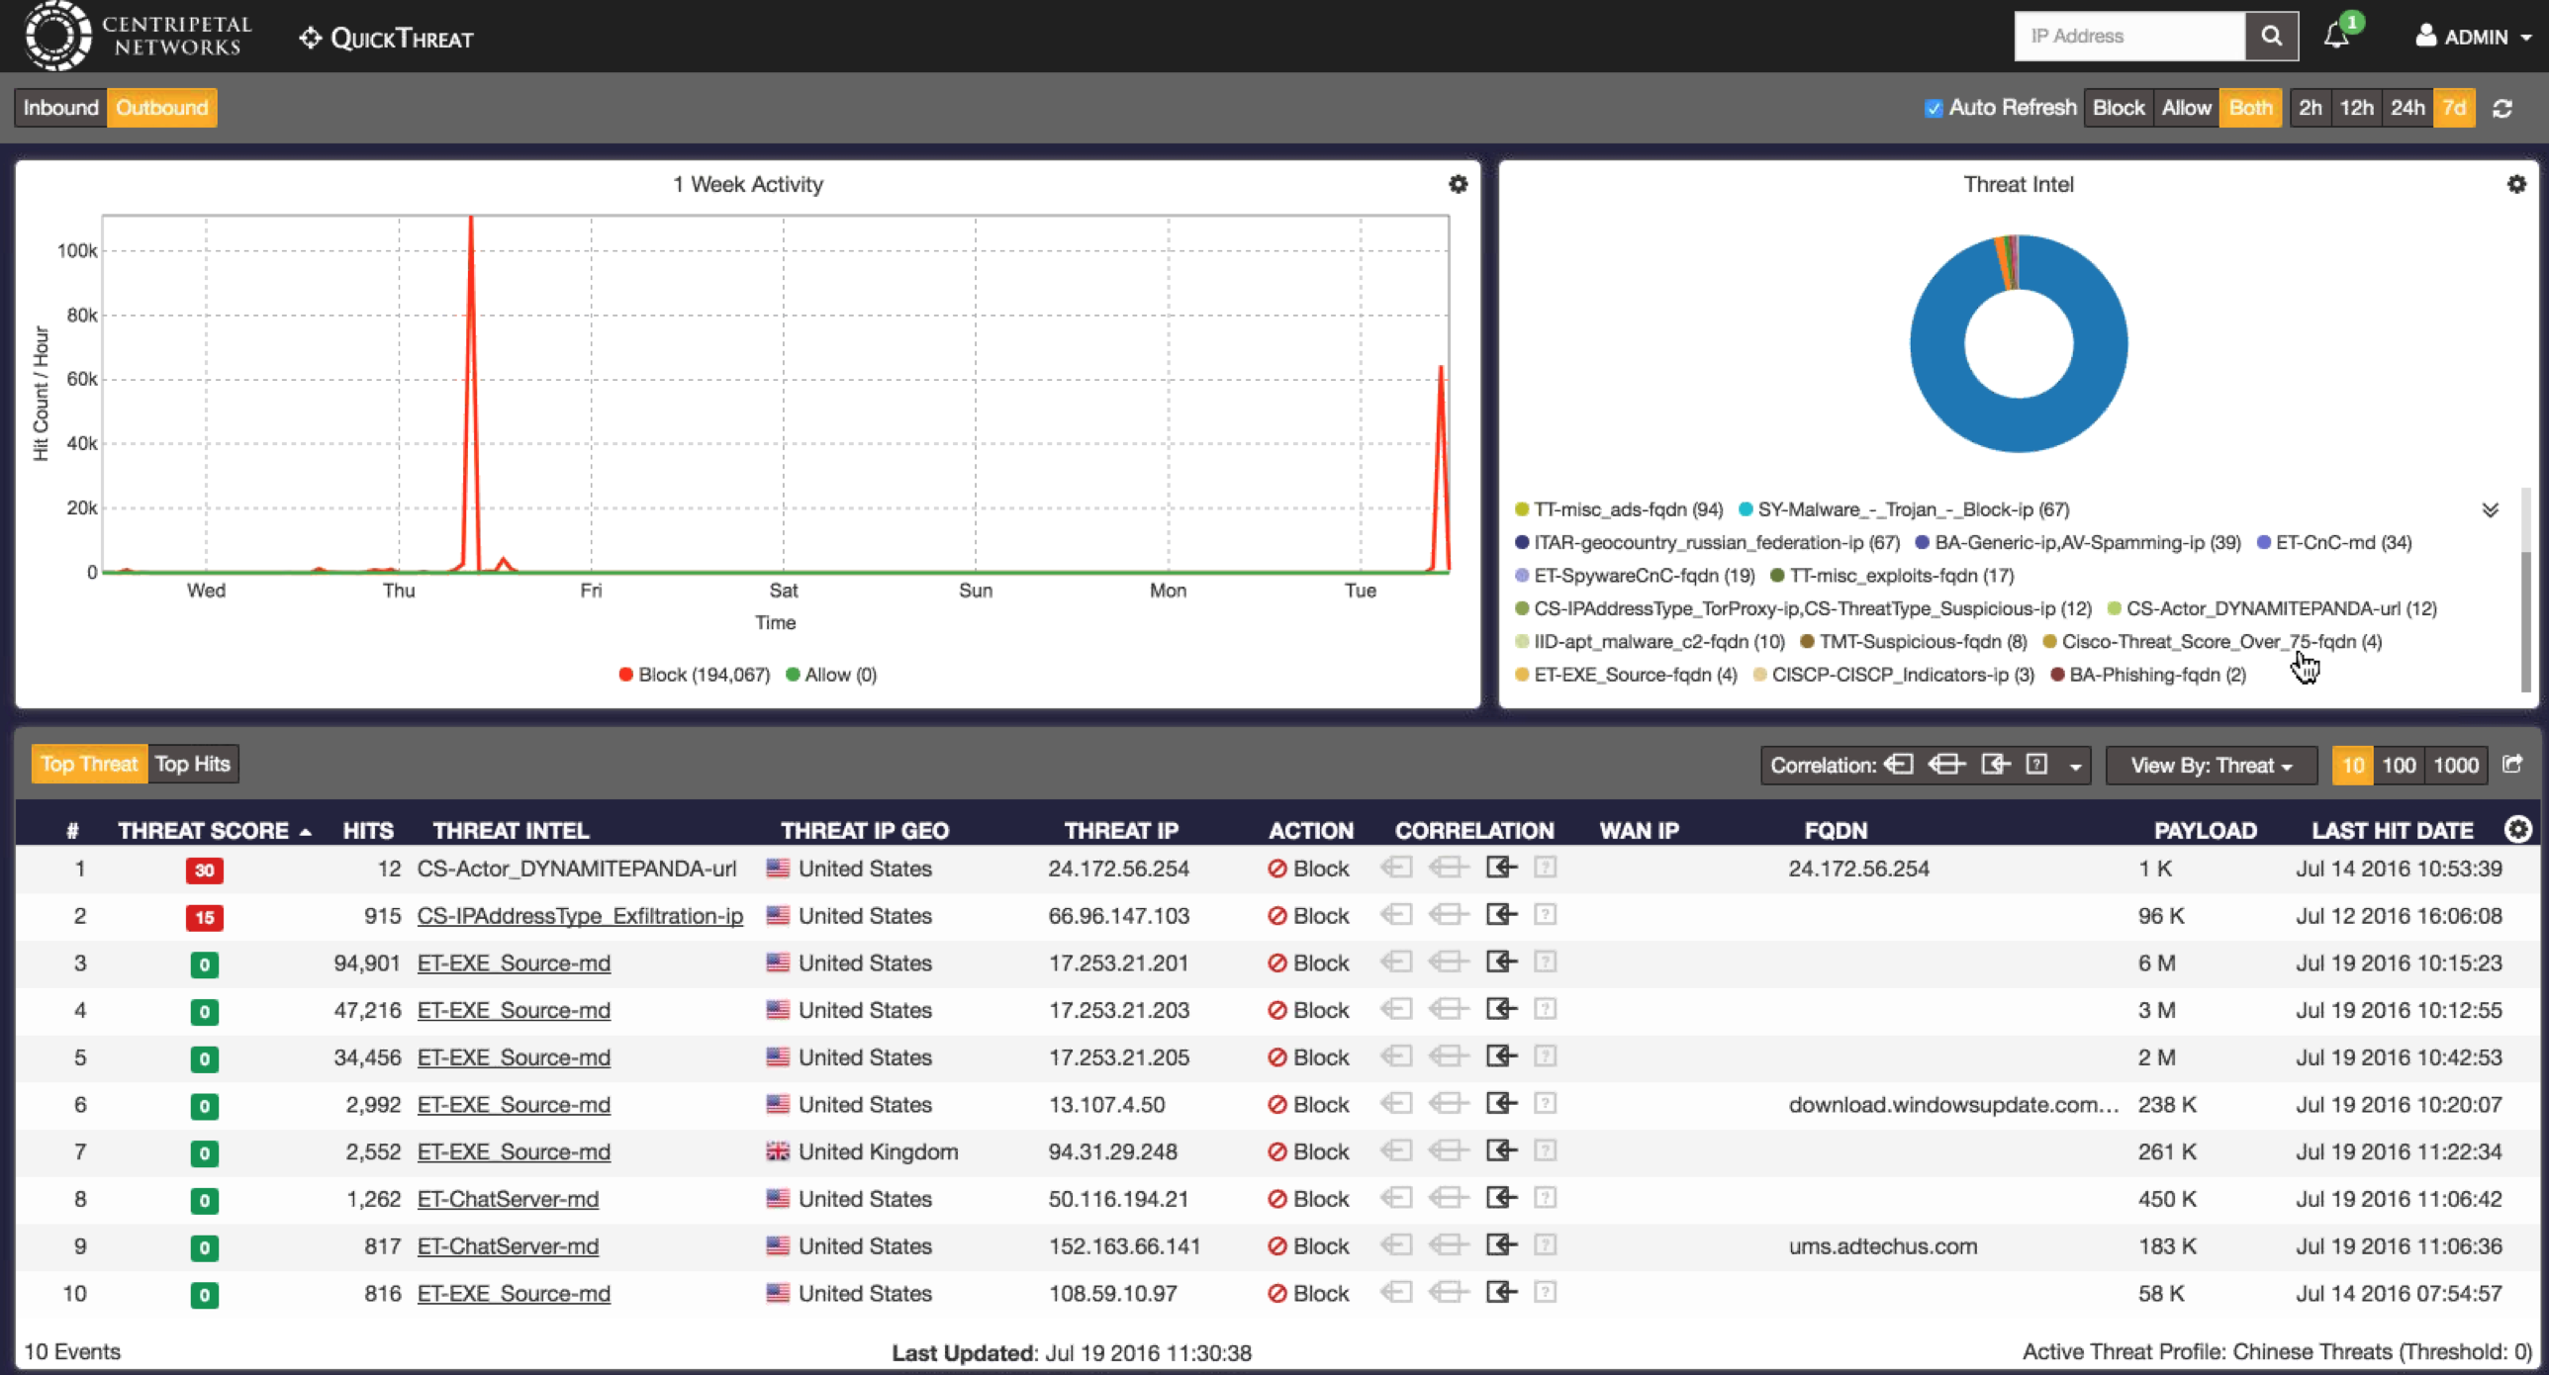Click Block legend red dot in chart
The width and height of the screenshot is (2549, 1375).
pos(625,675)
